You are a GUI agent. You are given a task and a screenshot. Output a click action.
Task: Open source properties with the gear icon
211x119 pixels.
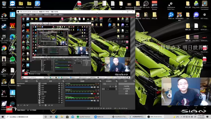coord(46,105)
